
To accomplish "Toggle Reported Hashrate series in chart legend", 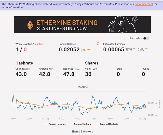I will click(107, 124).
